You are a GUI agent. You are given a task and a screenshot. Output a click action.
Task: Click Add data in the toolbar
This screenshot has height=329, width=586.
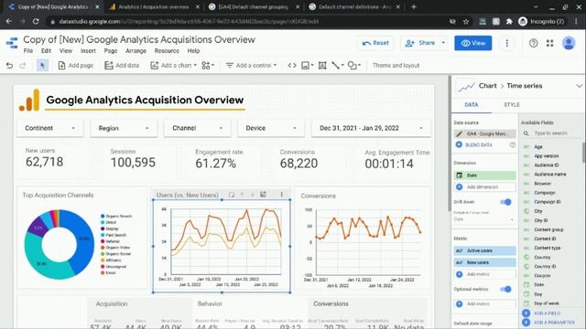122,65
